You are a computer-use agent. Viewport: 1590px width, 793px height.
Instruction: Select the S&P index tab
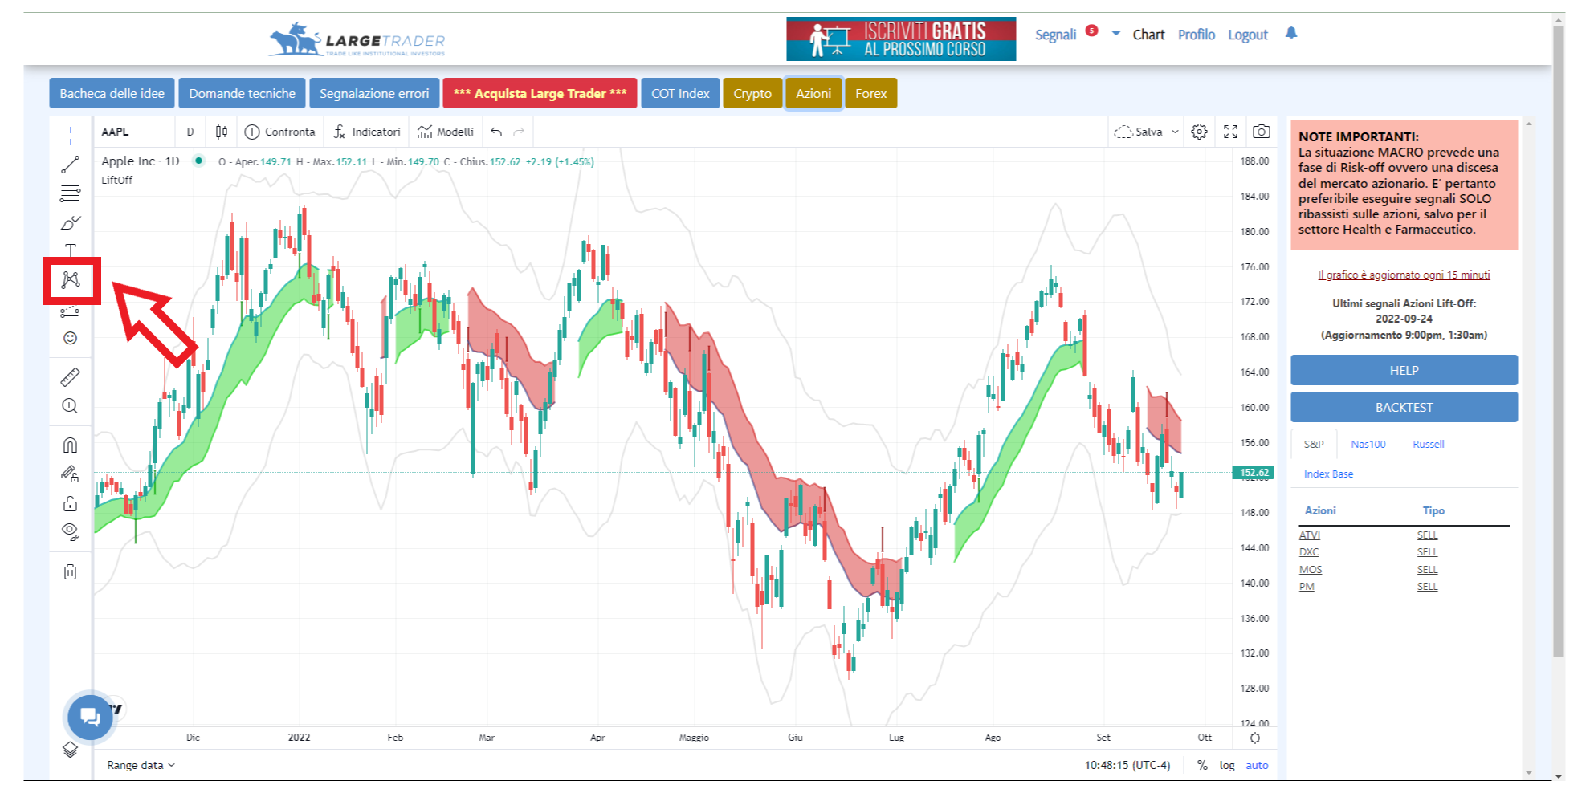pos(1314,444)
